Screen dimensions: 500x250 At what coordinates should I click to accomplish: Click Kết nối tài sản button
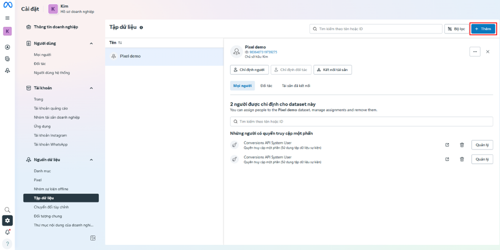pyautogui.click(x=332, y=70)
